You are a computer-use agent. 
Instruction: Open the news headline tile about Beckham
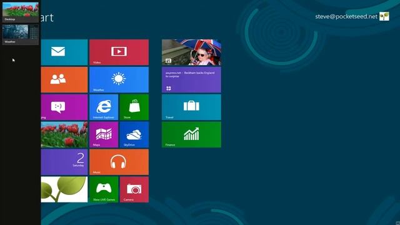click(191, 79)
